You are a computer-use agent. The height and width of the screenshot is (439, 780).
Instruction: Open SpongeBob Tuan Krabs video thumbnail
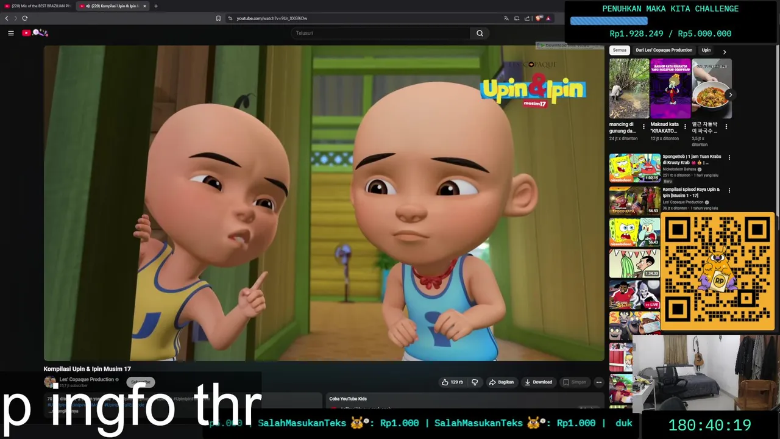click(x=634, y=168)
